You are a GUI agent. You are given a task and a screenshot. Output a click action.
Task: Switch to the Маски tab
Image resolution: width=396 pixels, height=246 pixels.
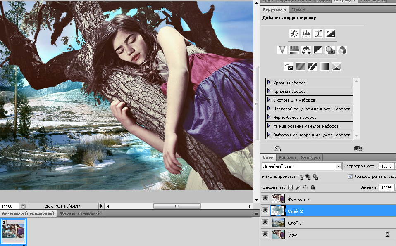point(298,9)
